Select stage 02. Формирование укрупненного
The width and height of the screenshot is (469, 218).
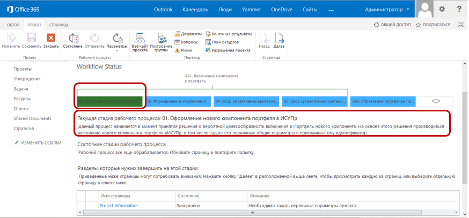[x=179, y=101]
